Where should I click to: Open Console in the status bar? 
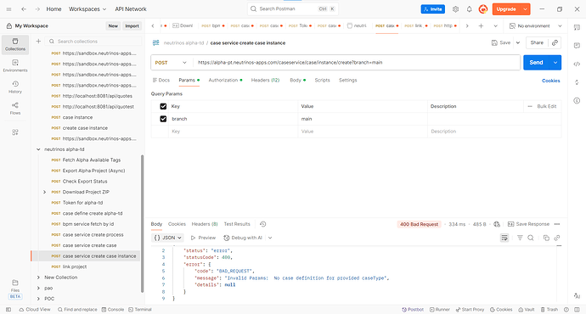113,310
